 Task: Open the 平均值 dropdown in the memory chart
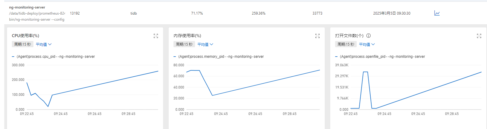coord(205,44)
